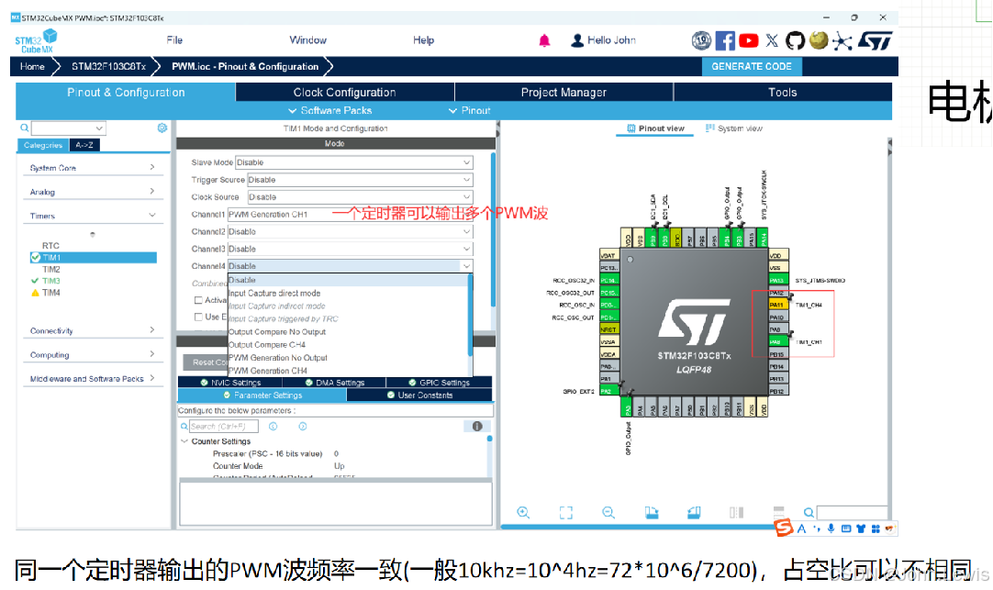
Task: Toggle the vertical split view icon
Action: 736,512
